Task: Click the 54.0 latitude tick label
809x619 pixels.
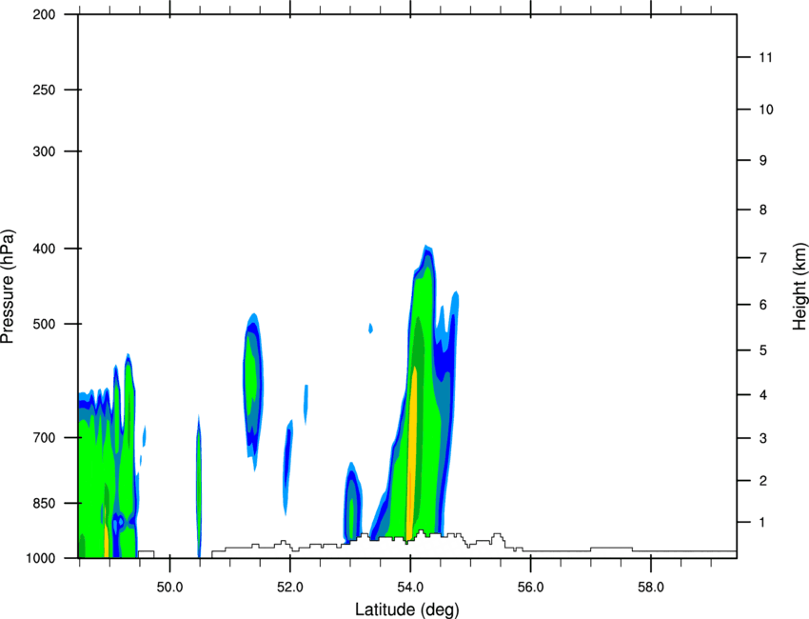Action: point(410,588)
